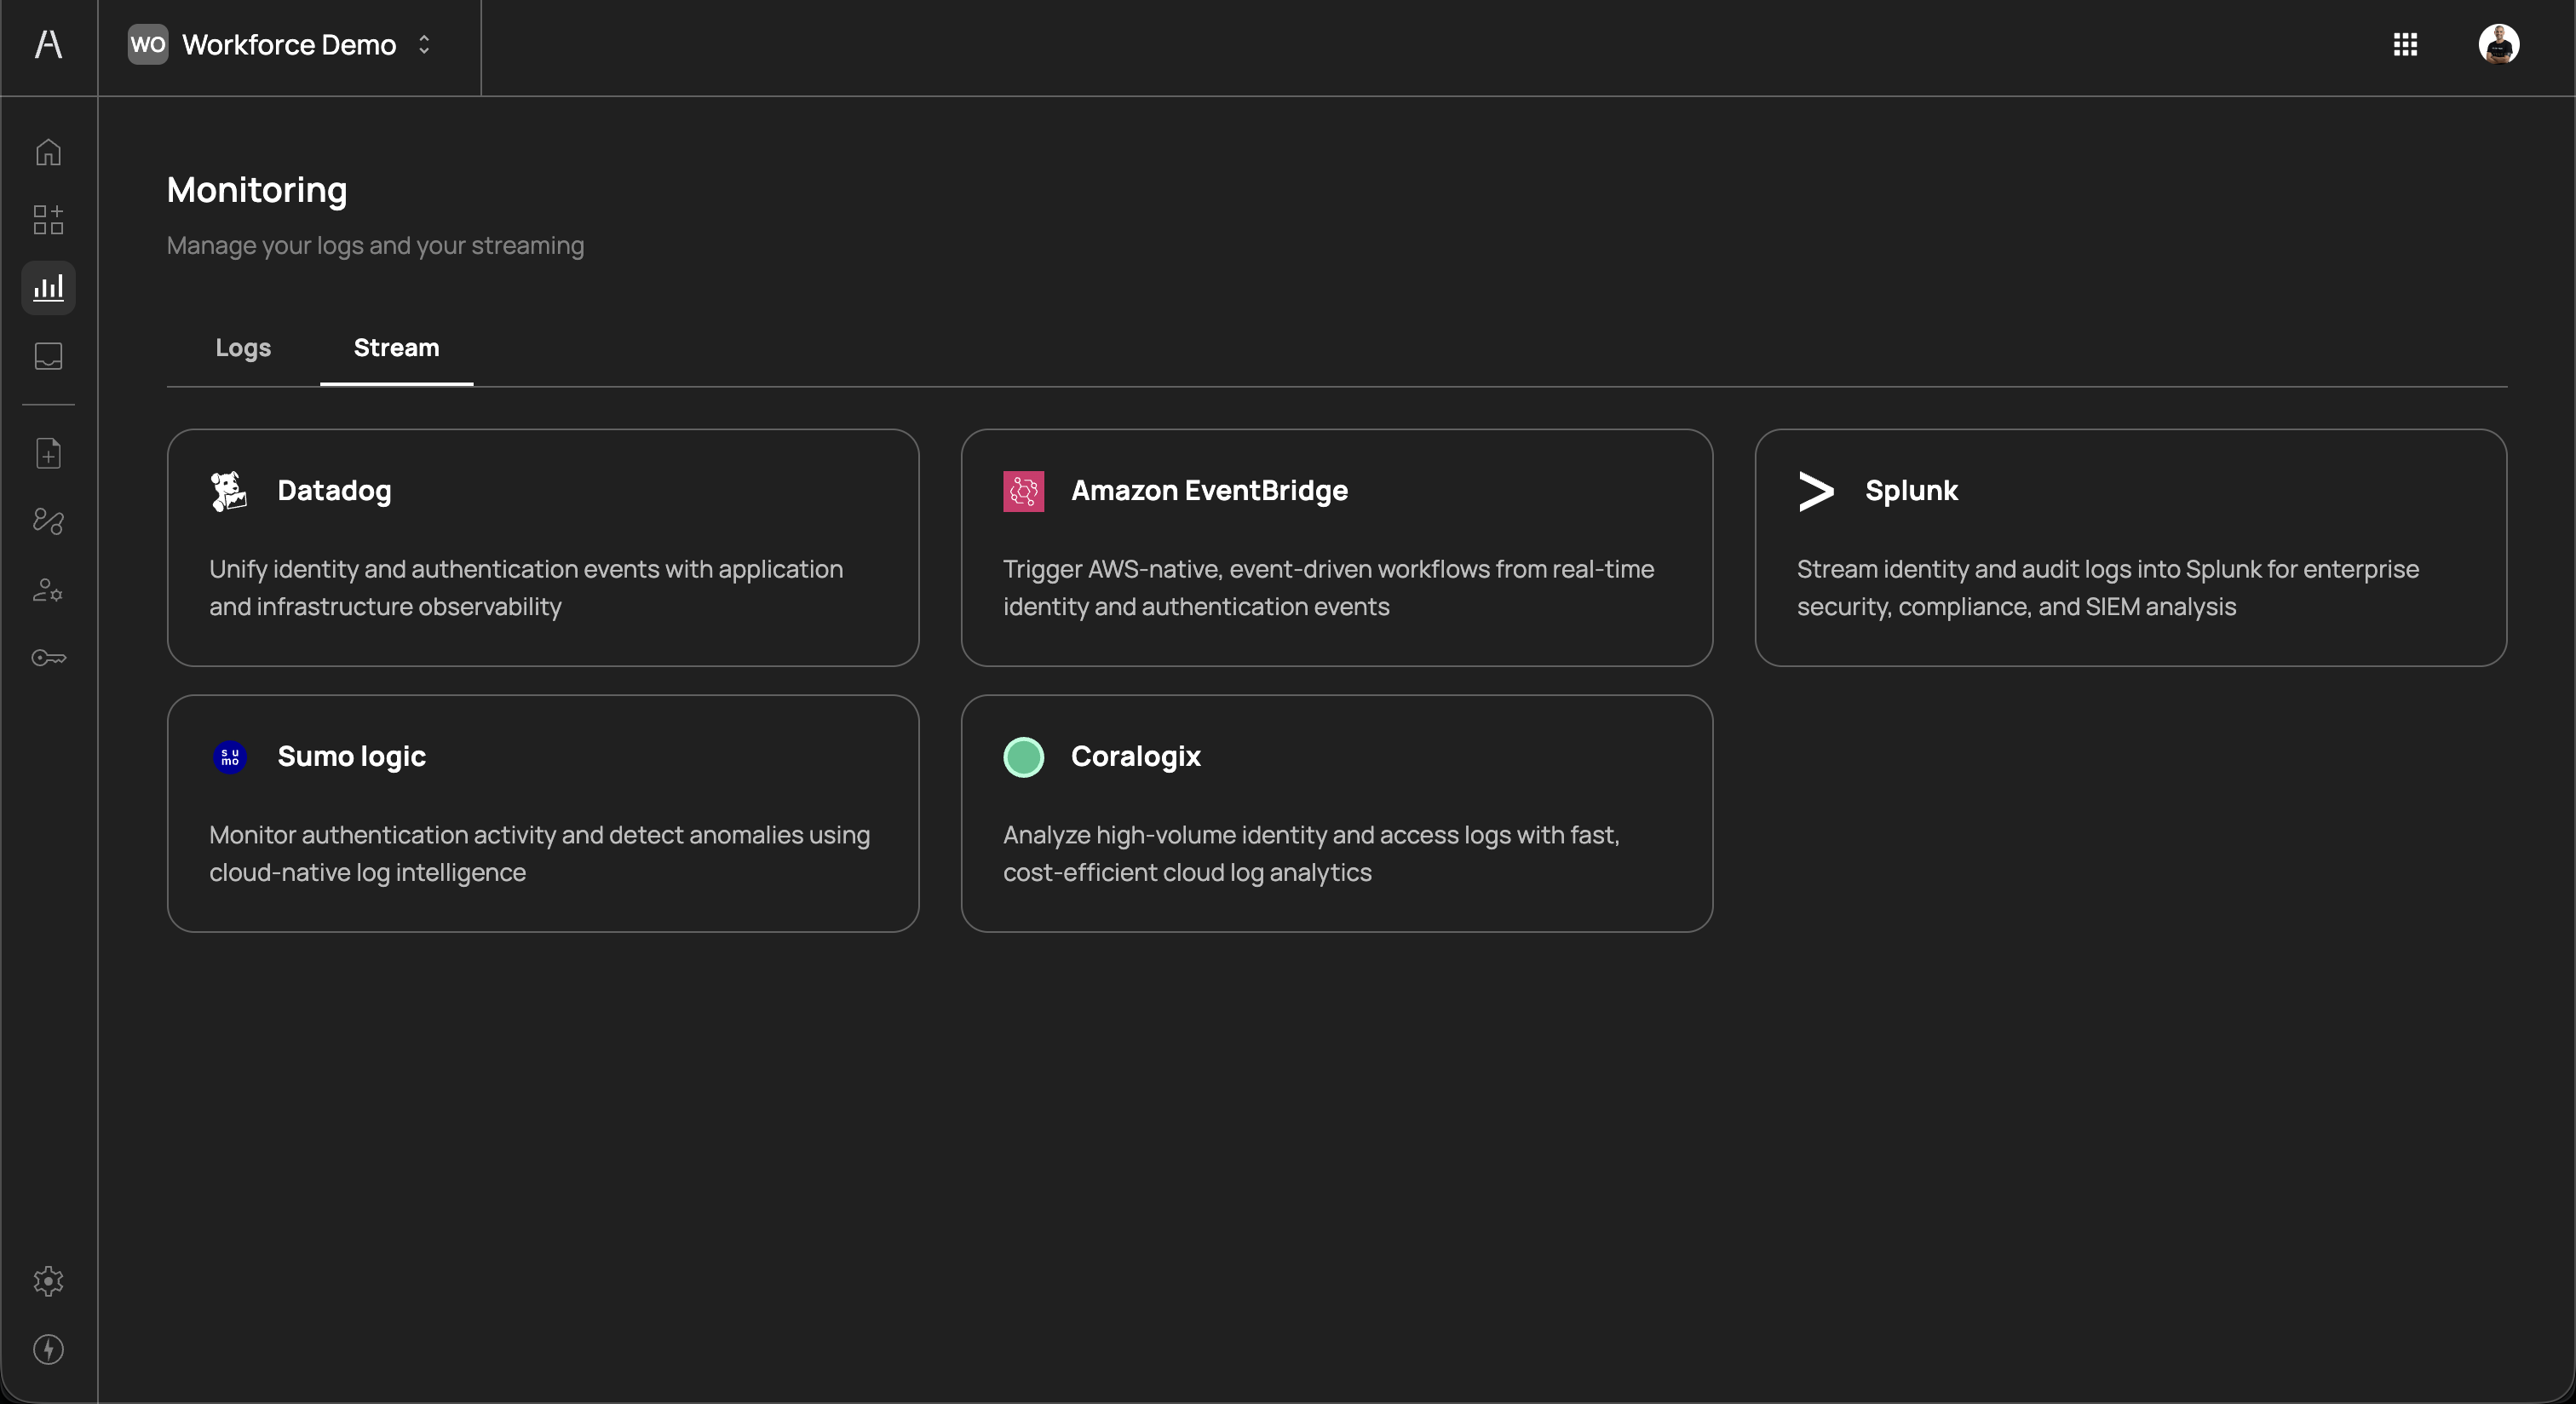Switch to the Logs tab
2576x1404 pixels.
[243, 348]
